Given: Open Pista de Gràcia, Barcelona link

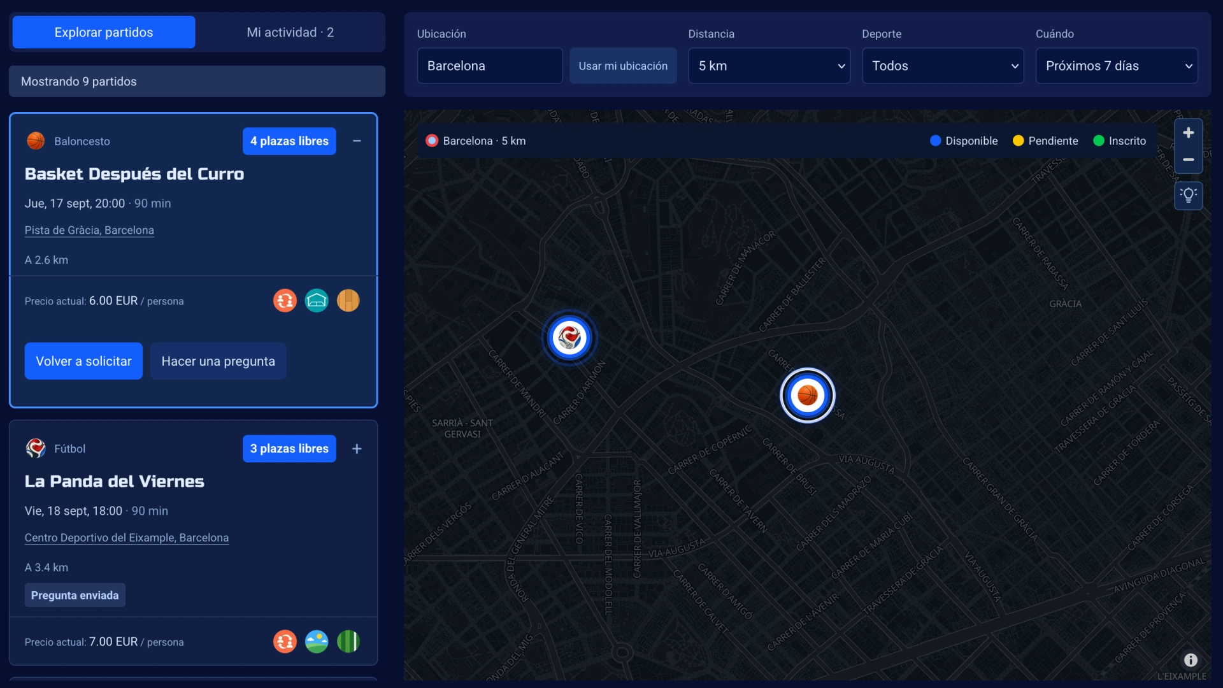Looking at the screenshot, I should (89, 230).
